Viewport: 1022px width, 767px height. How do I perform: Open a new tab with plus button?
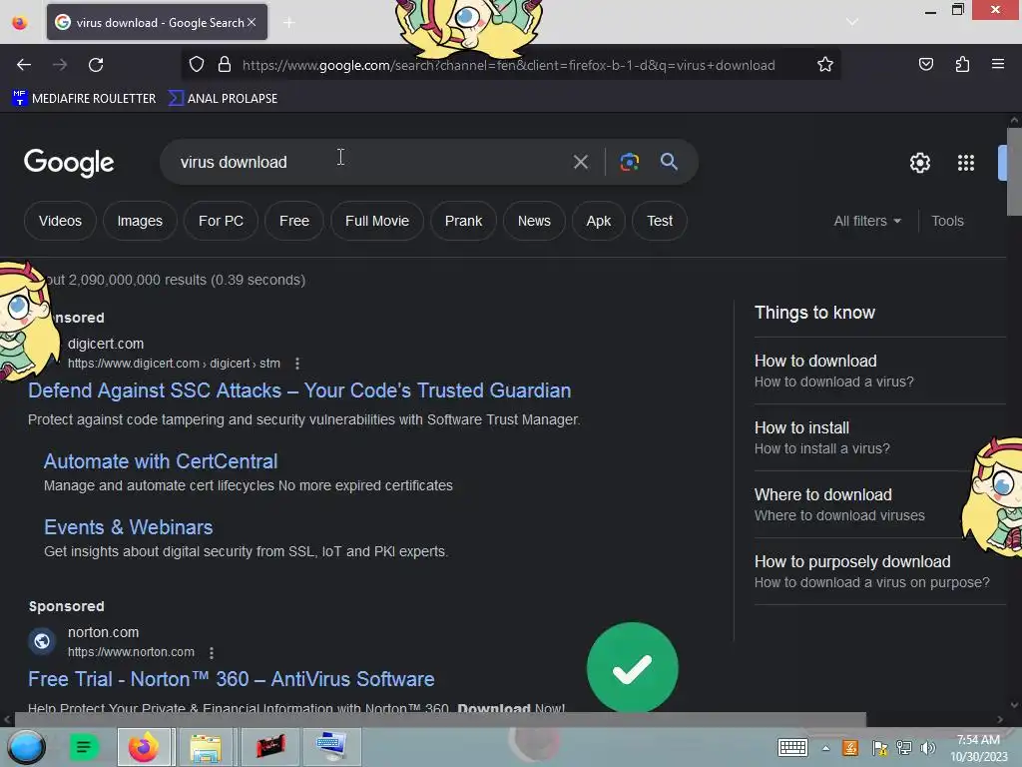click(x=288, y=23)
